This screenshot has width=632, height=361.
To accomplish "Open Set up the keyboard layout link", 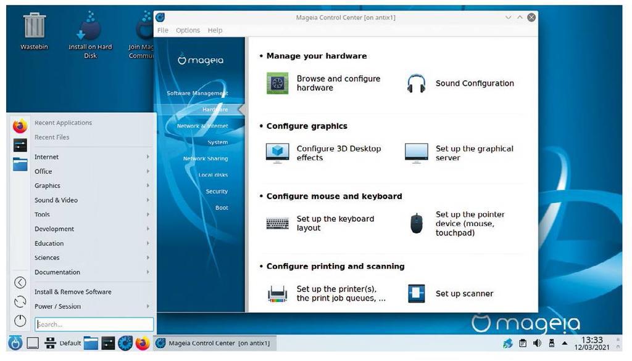I will [335, 224].
